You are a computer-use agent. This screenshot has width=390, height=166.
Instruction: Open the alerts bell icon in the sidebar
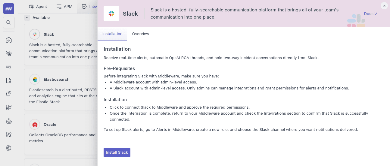point(9,94)
